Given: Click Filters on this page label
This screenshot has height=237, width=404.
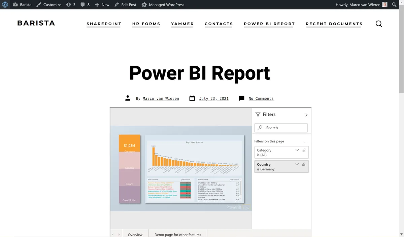Looking at the screenshot, I should 269,141.
